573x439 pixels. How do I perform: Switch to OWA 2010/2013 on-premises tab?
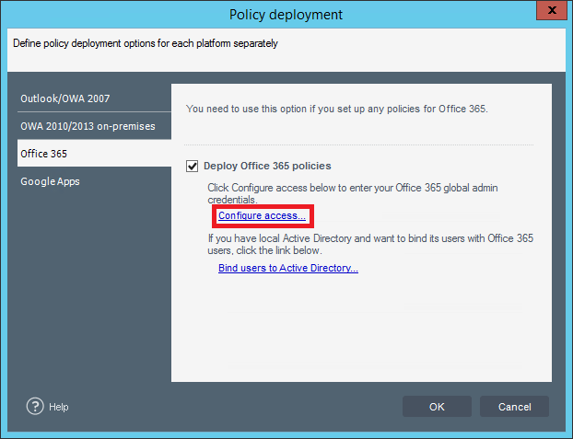click(x=94, y=126)
